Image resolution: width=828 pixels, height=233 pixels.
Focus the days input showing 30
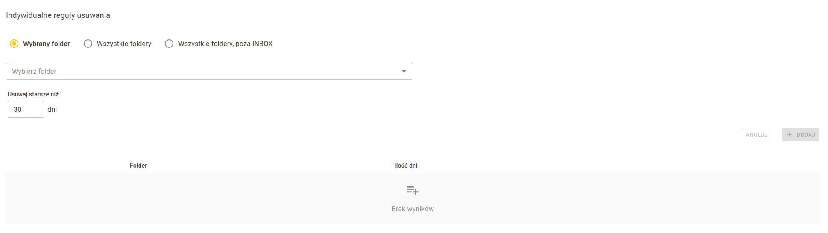[26, 109]
